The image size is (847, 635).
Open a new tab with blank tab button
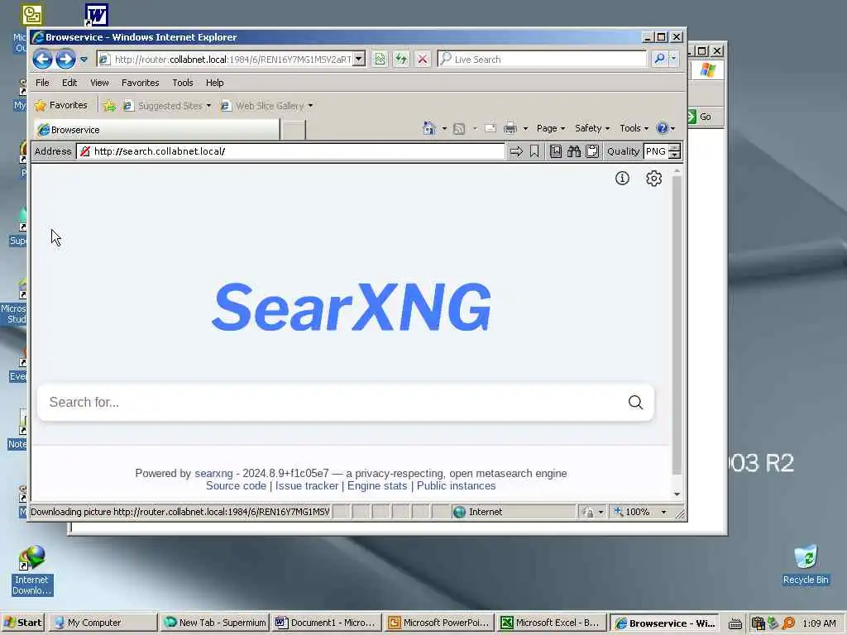point(294,130)
